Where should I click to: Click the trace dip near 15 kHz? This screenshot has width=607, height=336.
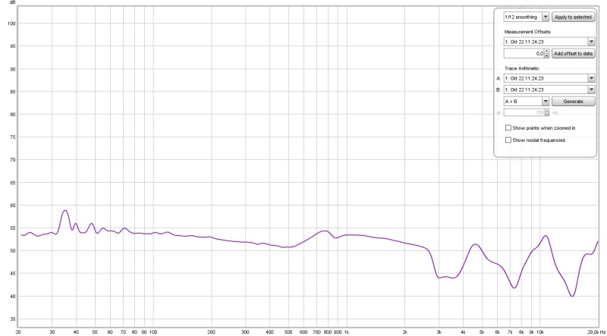coord(572,296)
